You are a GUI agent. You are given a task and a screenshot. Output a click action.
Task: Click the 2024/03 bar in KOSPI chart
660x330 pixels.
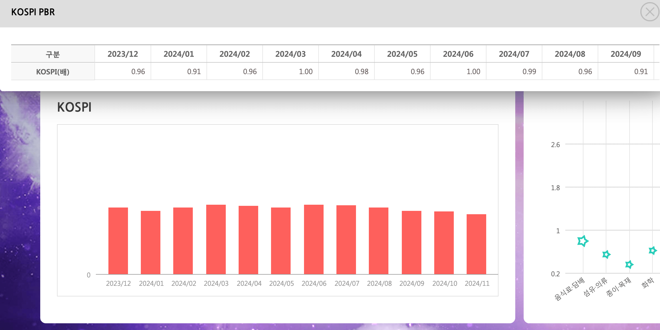point(216,239)
